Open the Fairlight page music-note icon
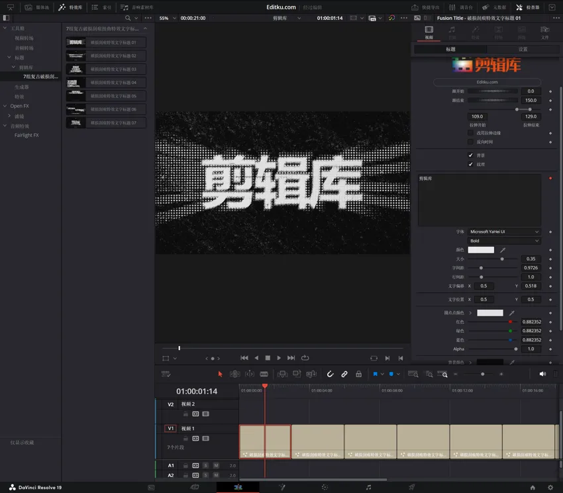 (368, 487)
